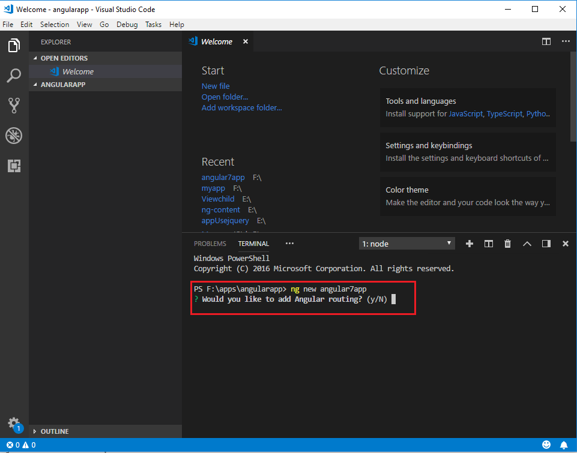Open recent project appUsejquery

[x=225, y=221]
